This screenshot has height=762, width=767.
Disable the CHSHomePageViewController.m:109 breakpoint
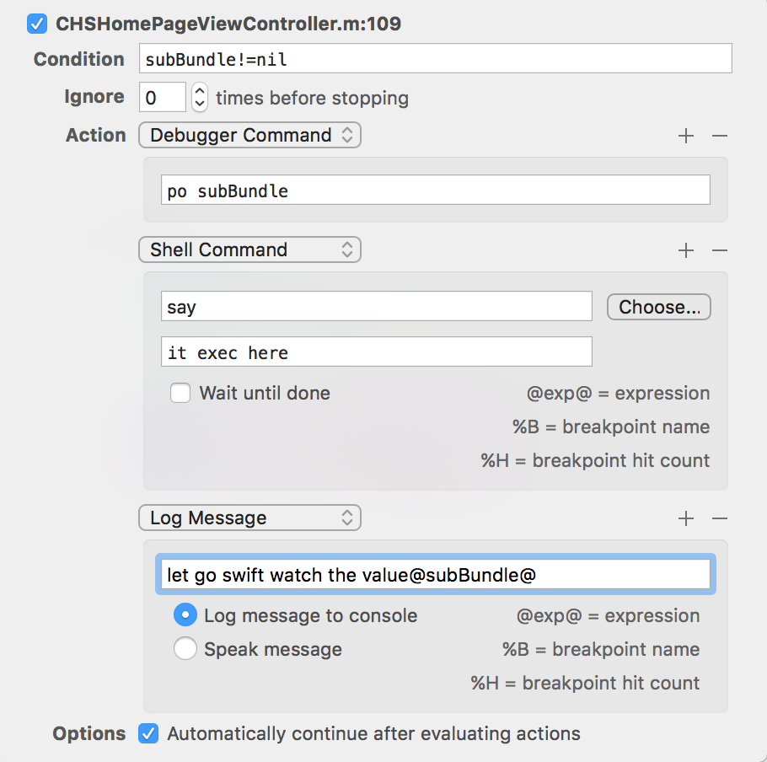(35, 24)
